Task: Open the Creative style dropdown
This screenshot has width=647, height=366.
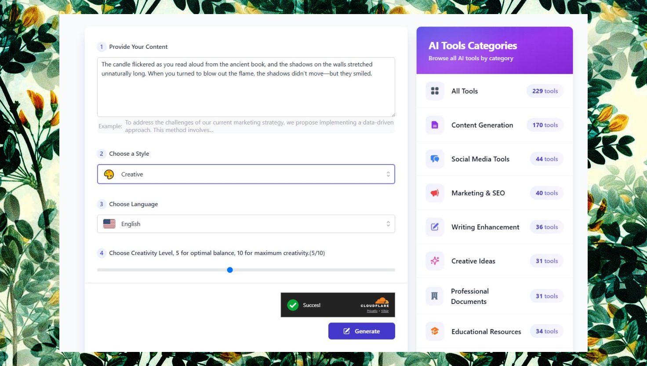Action: pyautogui.click(x=246, y=174)
